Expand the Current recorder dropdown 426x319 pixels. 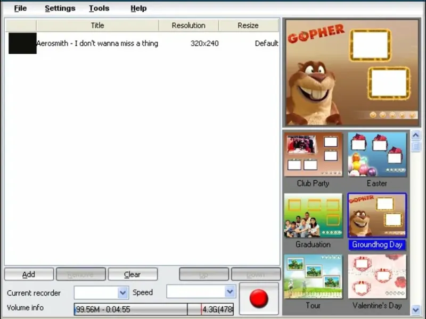[123, 292]
